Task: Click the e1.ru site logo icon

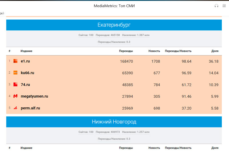Action: click(15, 61)
